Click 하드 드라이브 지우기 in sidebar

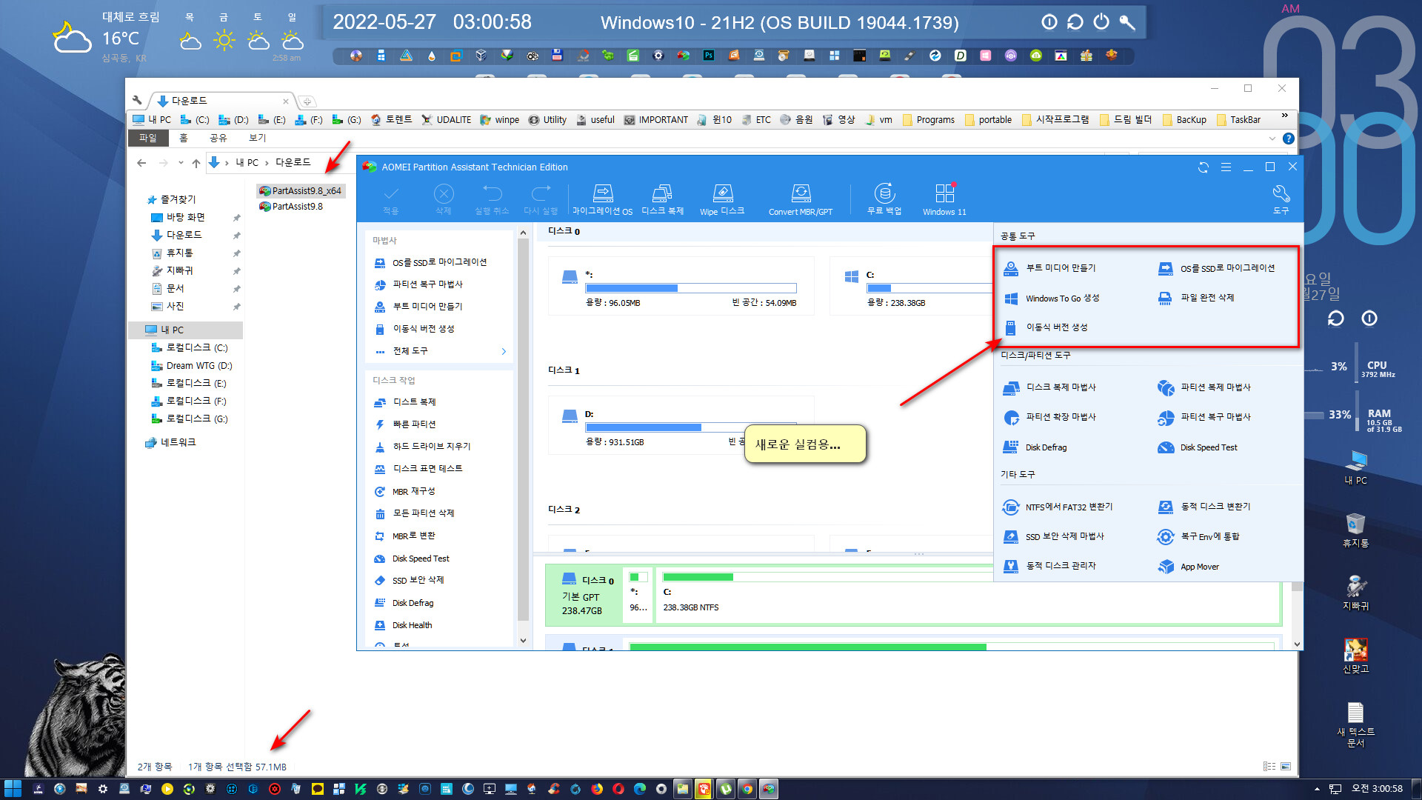pyautogui.click(x=422, y=447)
